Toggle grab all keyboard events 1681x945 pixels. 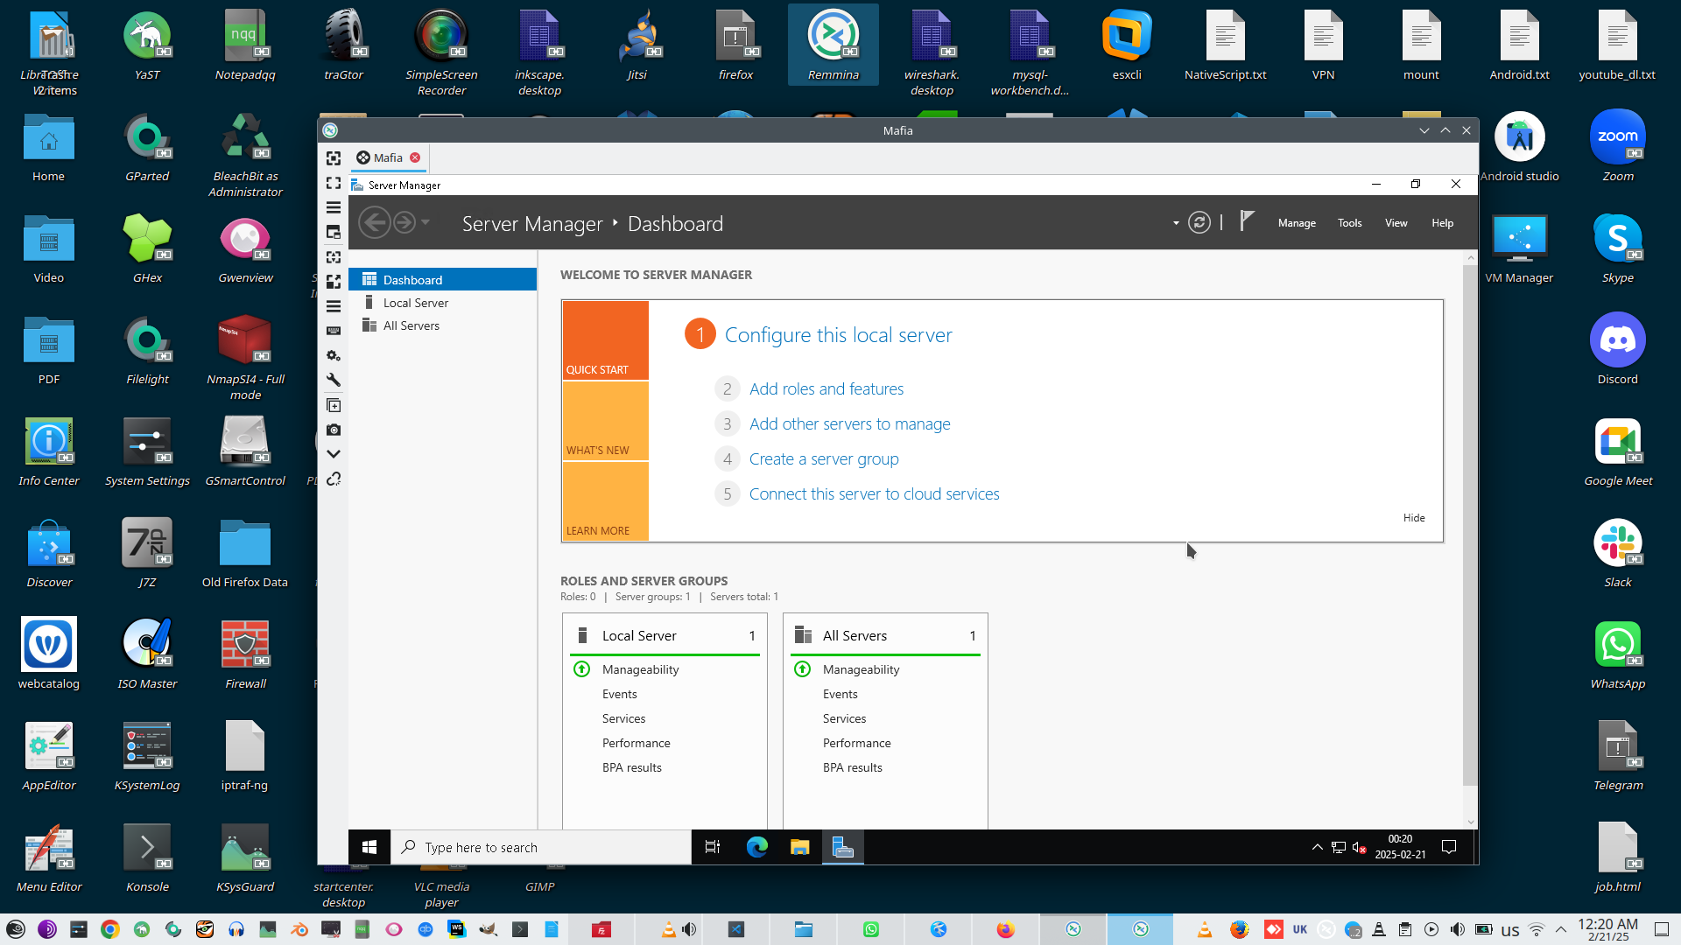334,331
